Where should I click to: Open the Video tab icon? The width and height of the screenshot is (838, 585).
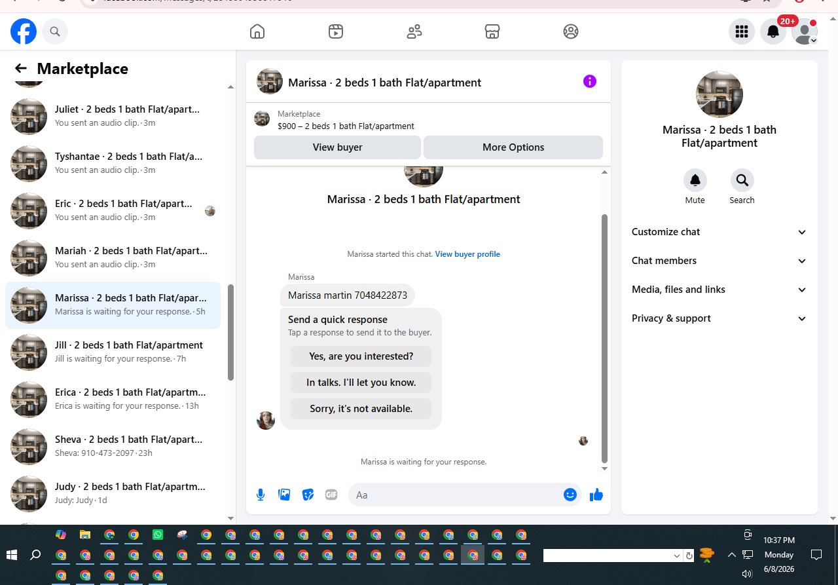point(336,31)
